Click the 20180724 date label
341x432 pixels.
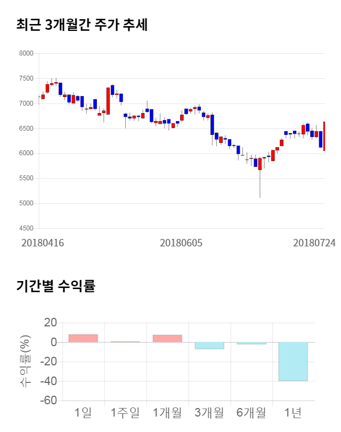[x=314, y=243]
